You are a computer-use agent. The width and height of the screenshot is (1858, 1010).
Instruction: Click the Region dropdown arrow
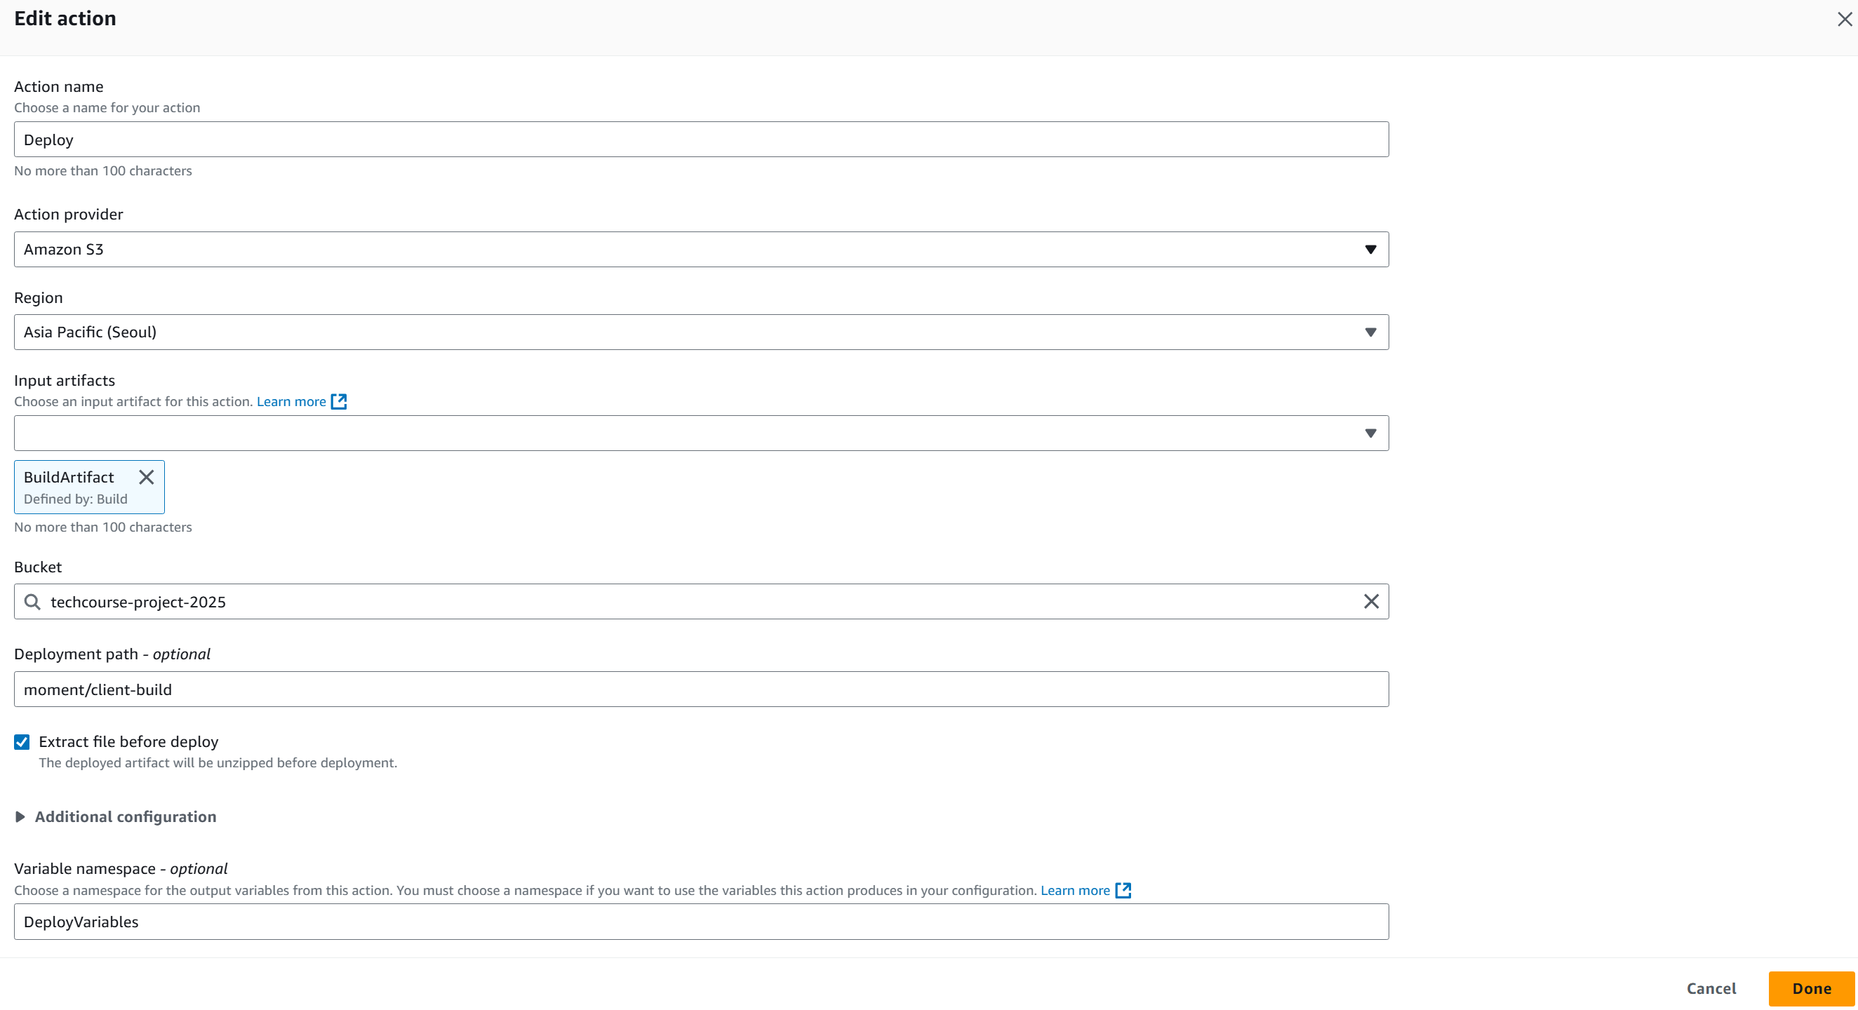(1370, 332)
